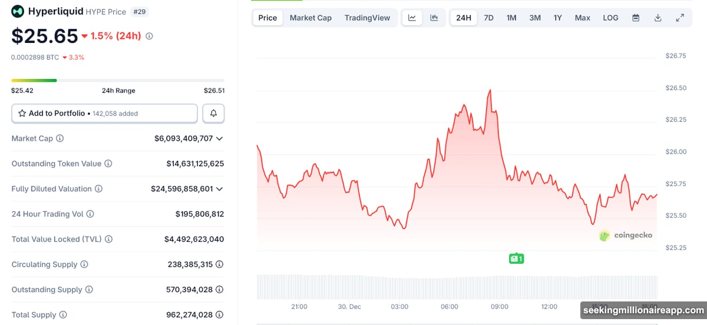Expand chart to fullscreen
The height and width of the screenshot is (325, 707).
680,18
